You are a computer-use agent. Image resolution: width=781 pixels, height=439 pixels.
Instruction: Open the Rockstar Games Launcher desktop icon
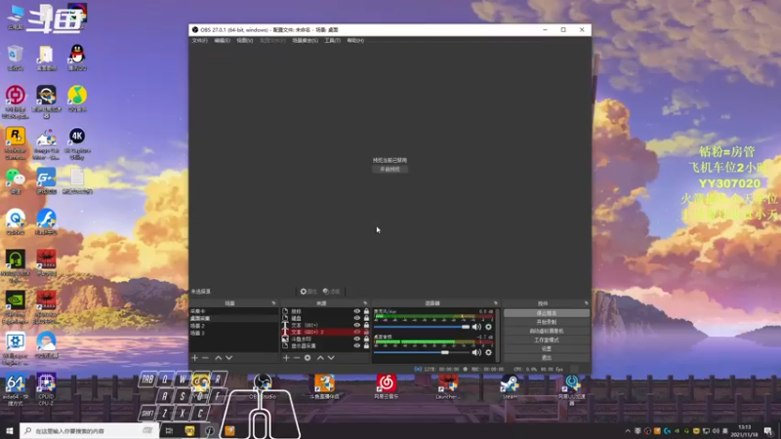(x=16, y=143)
